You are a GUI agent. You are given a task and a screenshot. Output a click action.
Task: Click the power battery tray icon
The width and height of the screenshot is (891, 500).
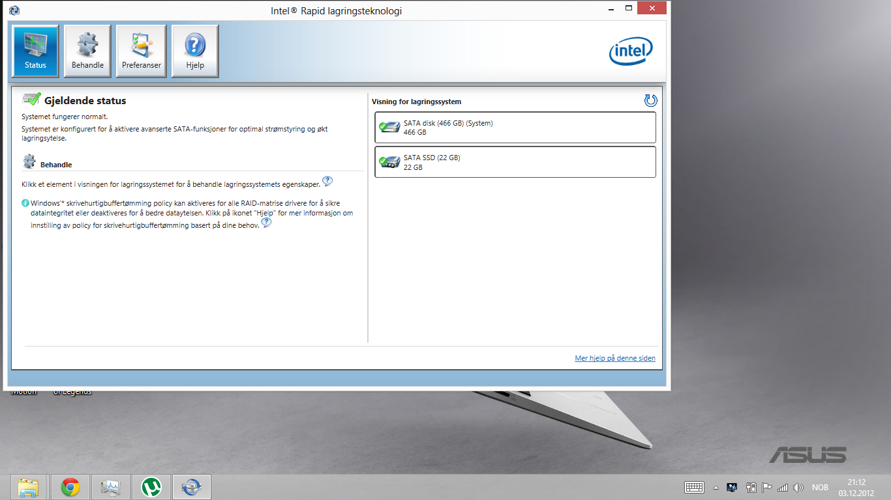(x=751, y=487)
